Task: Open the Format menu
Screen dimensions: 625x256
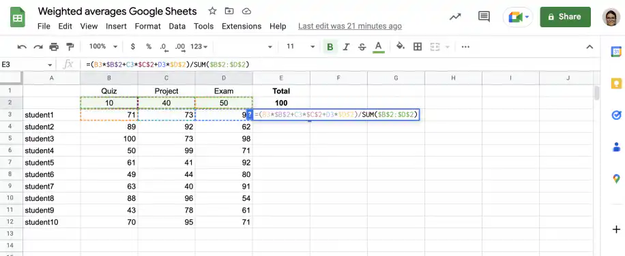Action: (x=147, y=27)
